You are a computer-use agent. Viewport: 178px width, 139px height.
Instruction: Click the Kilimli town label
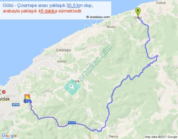62,61
